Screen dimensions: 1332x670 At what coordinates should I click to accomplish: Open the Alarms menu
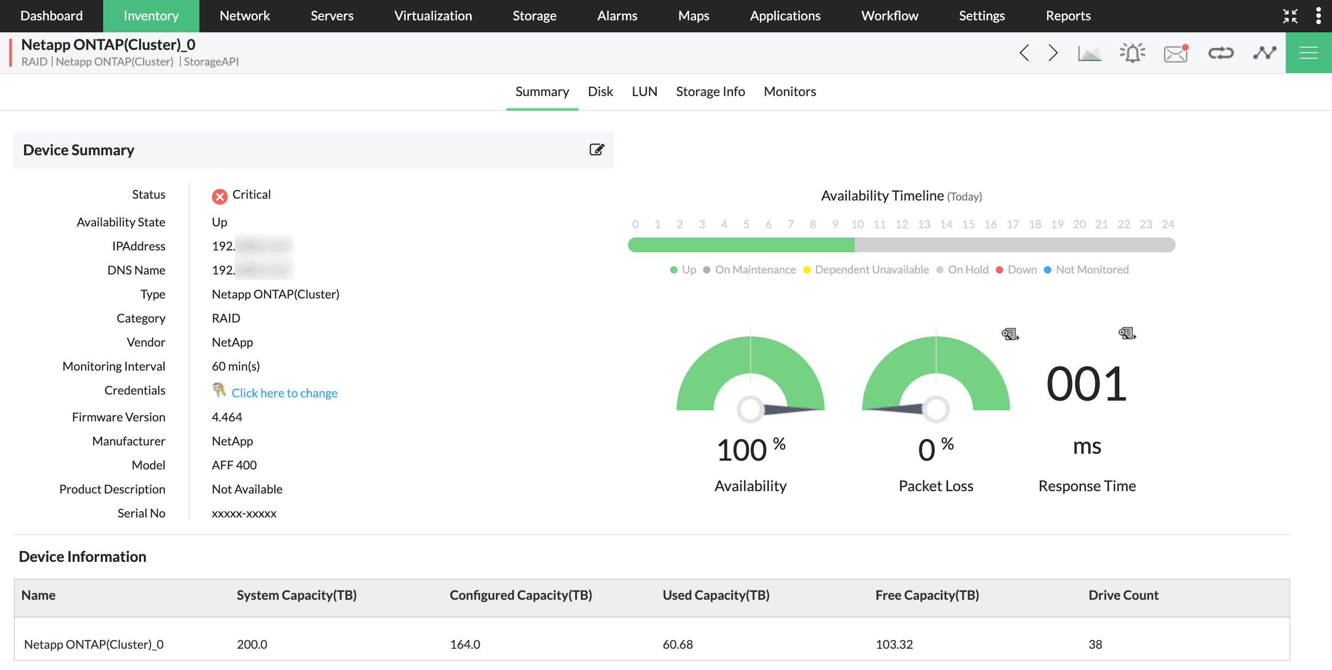click(617, 16)
